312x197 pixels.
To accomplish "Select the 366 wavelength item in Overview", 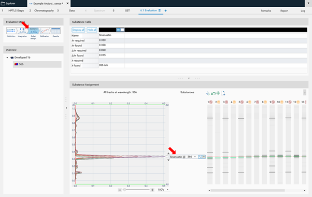I will (37, 64).
